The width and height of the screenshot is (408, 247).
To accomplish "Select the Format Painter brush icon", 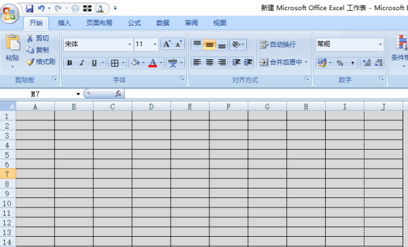I will tap(30, 62).
